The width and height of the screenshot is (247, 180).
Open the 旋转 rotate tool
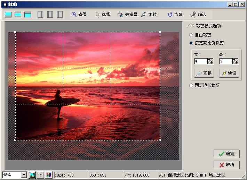(x=149, y=15)
